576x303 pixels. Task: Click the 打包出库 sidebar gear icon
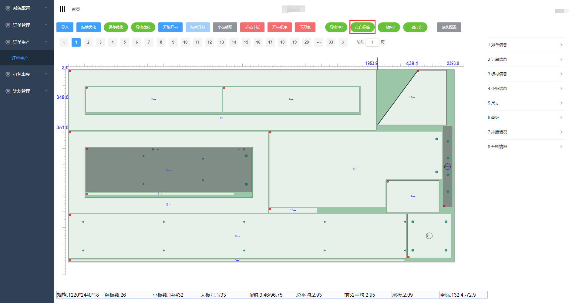coord(8,74)
